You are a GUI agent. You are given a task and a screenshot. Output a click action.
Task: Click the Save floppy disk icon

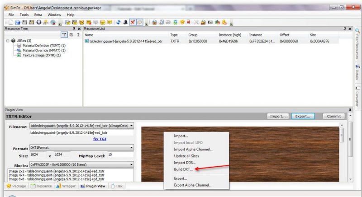coord(25,22)
